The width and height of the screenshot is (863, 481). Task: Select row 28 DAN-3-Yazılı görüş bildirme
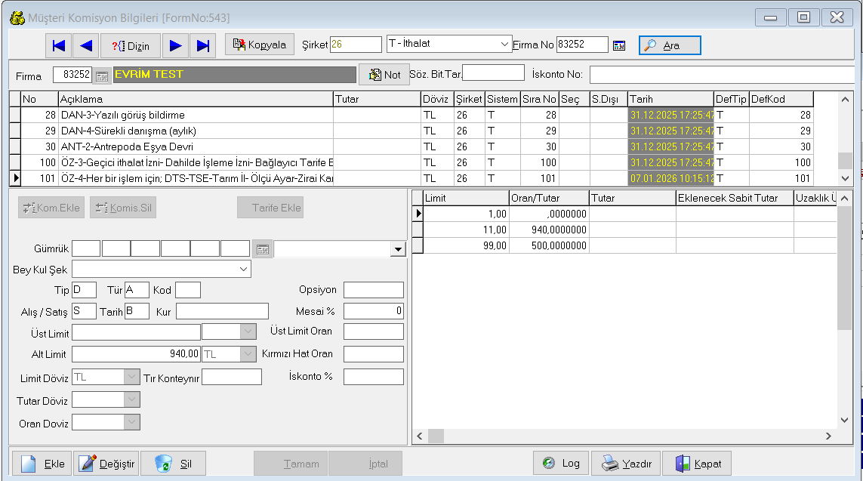195,115
